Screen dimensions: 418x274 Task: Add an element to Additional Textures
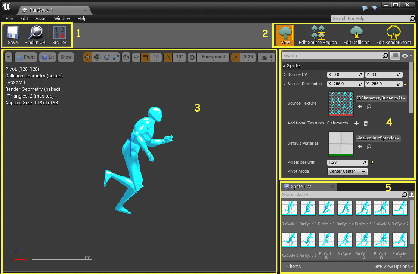(356, 123)
